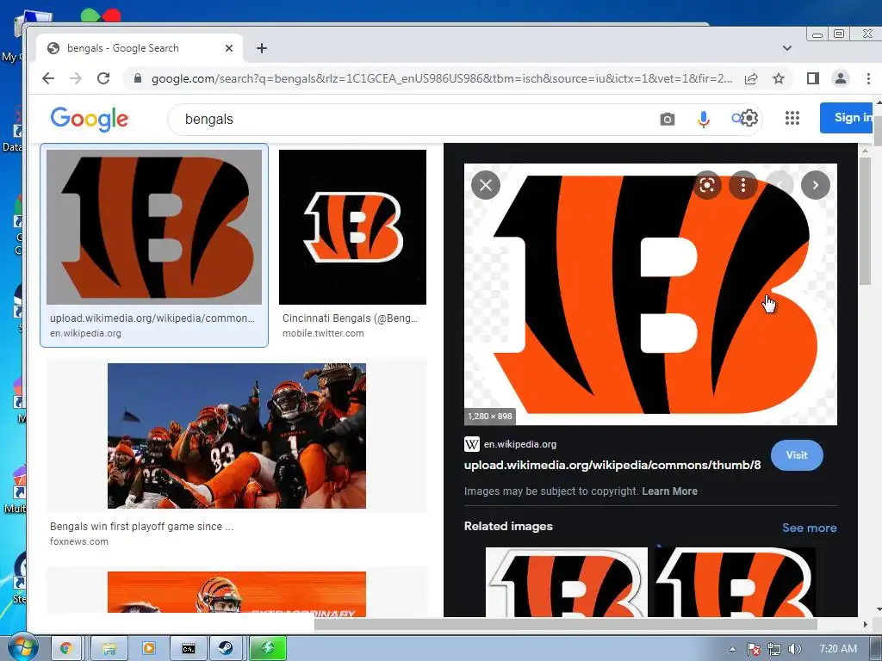Open the Chrome profile avatar menu
The image size is (882, 661).
point(841,78)
